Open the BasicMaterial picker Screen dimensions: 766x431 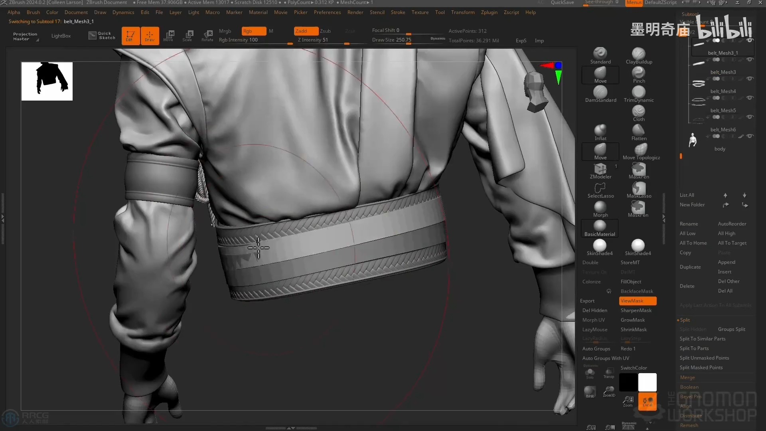[x=600, y=228]
